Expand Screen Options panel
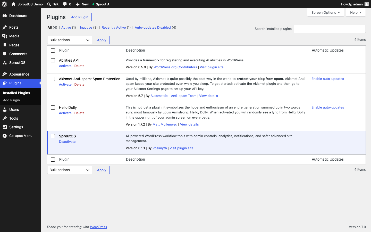Viewport: 371px width, 232px height. pos(326,12)
